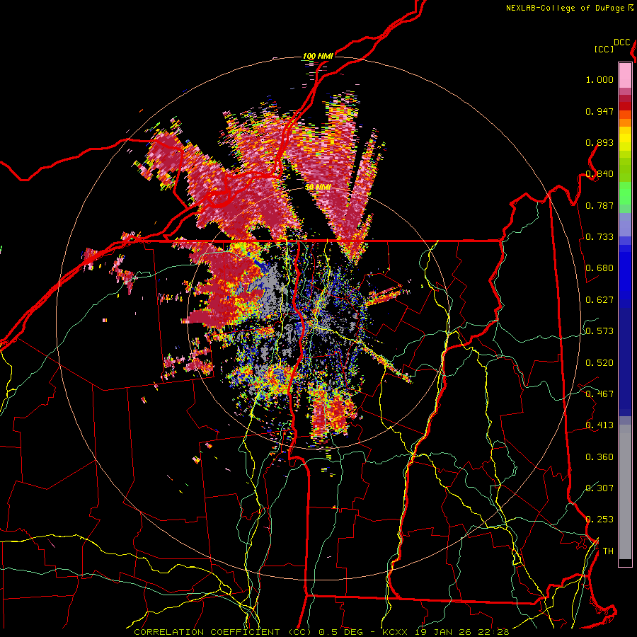Click the gray lower section of color bar
The width and height of the screenshot is (637, 637).
[x=625, y=492]
